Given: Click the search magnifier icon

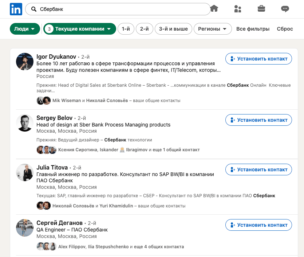Looking at the screenshot, I should (34, 9).
